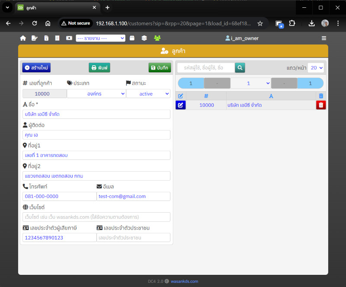This screenshot has height=287, width=346.
Task: Open the status dropdown showing active
Action: tap(148, 94)
